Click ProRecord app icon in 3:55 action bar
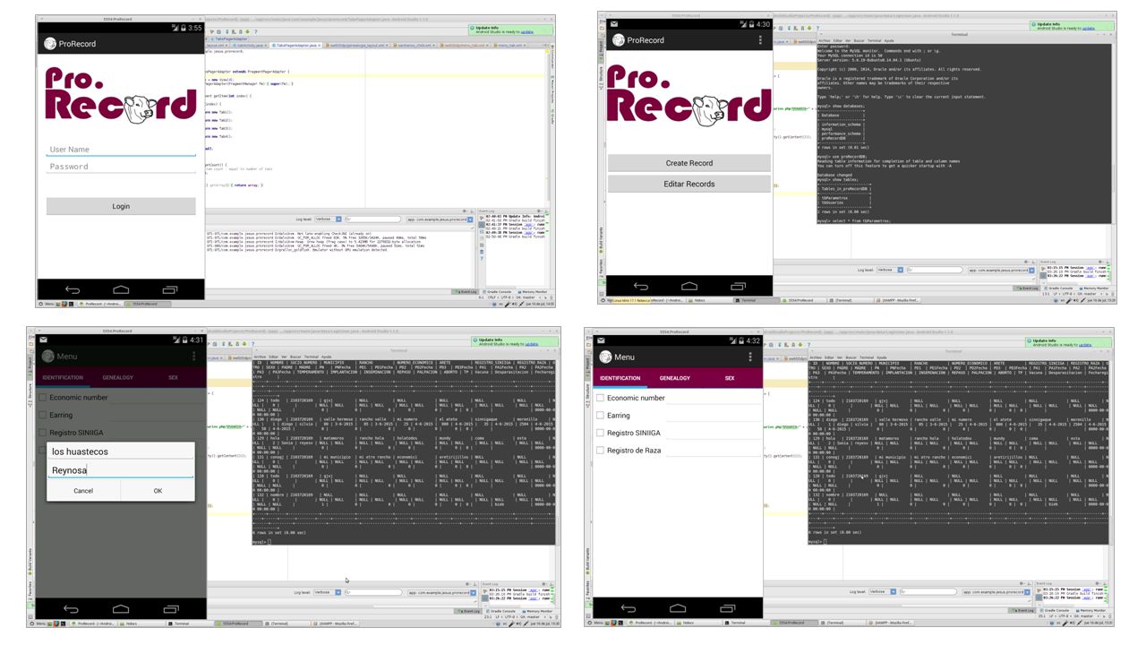This screenshot has height=645, width=1146. pyautogui.click(x=48, y=43)
